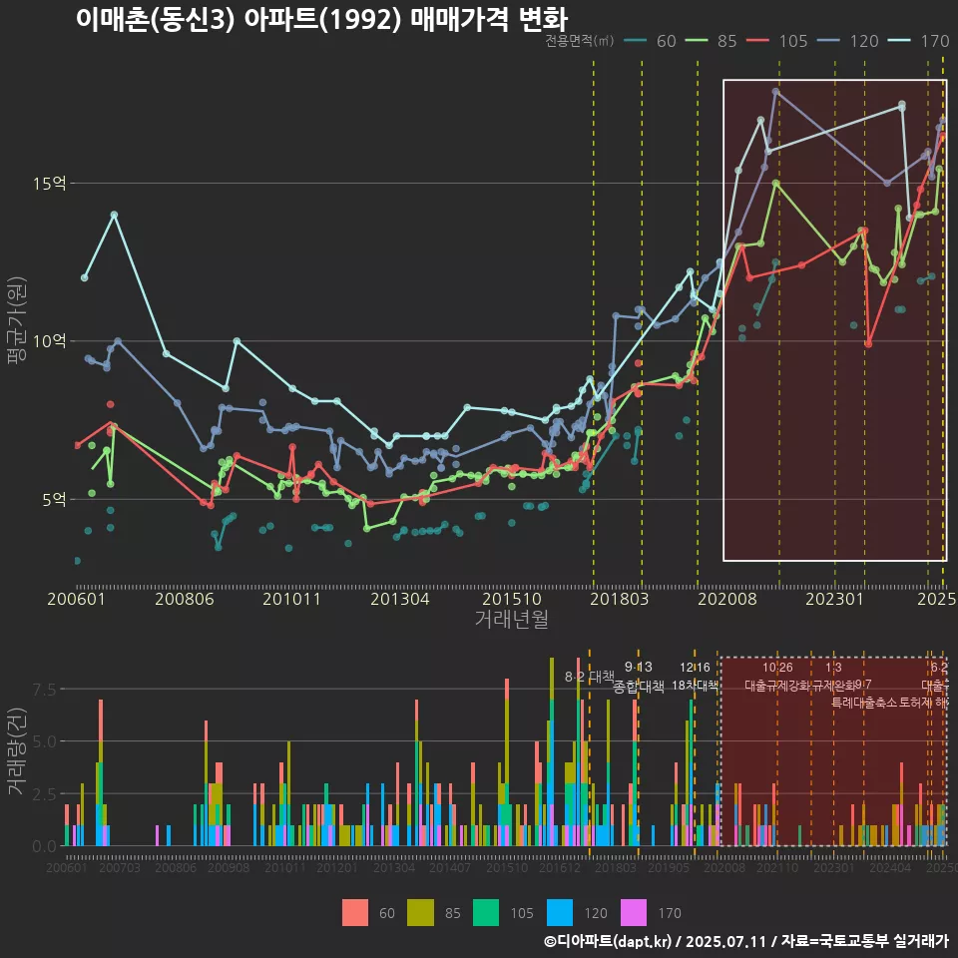958x958 pixels.
Task: Click the 12·16 18차대책 policy annotation
Action: (696, 677)
